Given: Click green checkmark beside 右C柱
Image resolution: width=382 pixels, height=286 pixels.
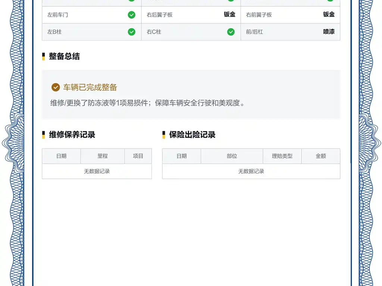Looking at the screenshot, I should click(231, 32).
